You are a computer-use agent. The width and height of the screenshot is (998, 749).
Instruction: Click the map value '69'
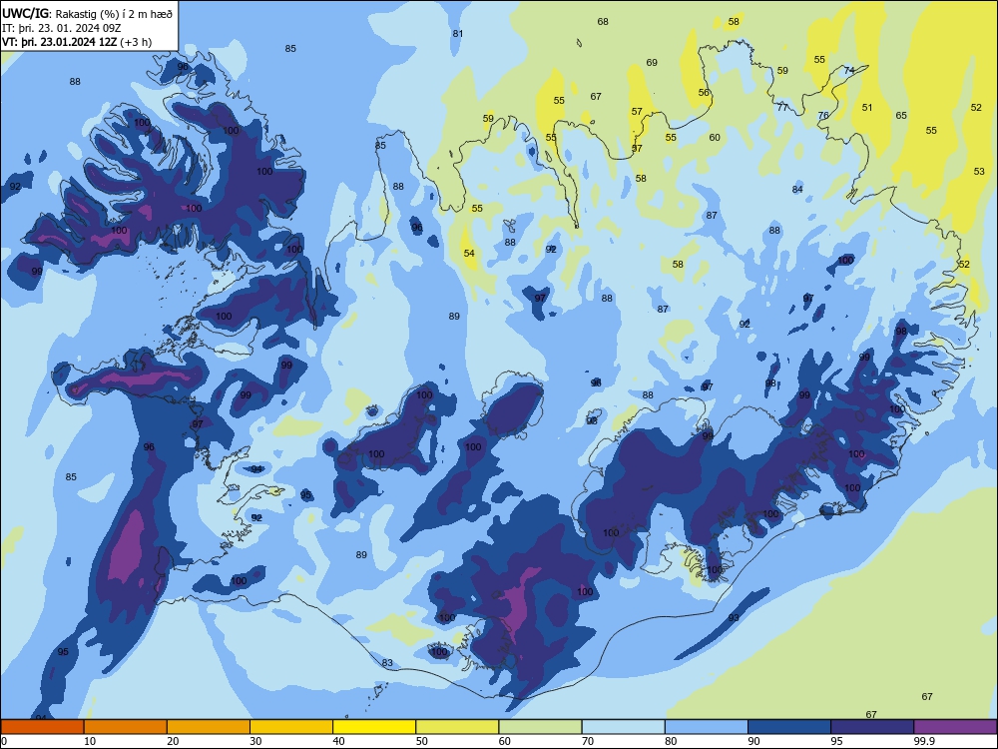(x=652, y=62)
